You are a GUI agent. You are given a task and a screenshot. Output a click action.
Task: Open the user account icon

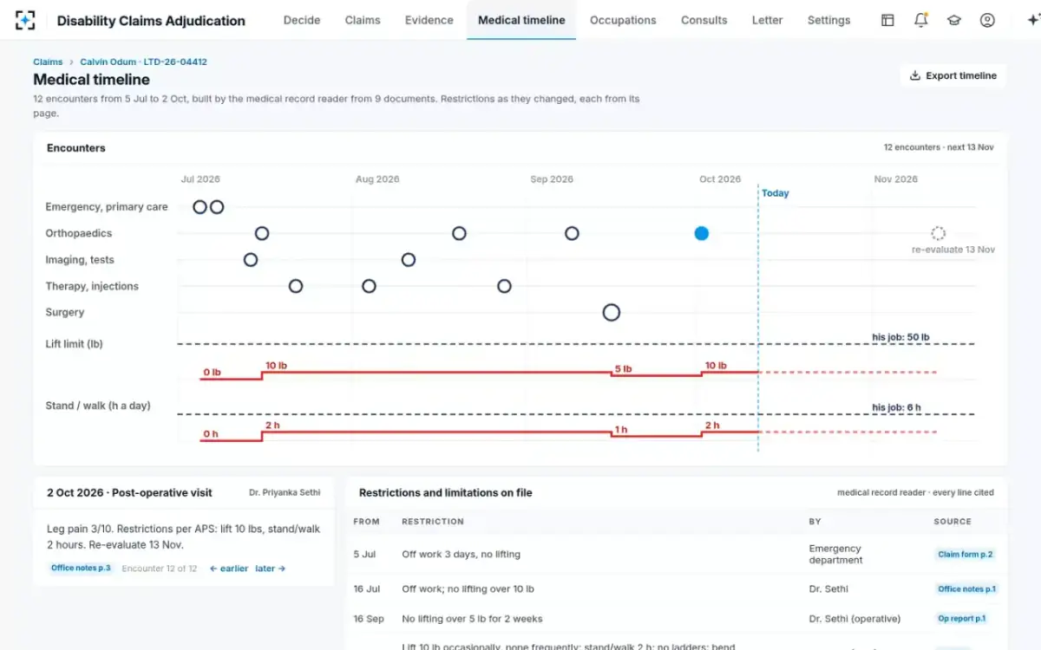pyautogui.click(x=987, y=20)
